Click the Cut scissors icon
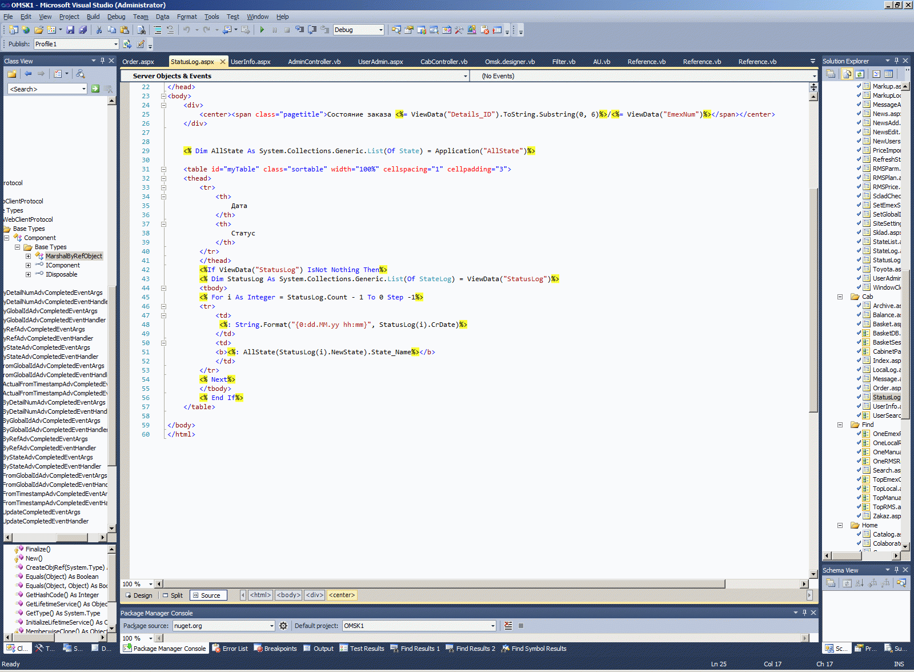This screenshot has width=914, height=672. [99, 30]
